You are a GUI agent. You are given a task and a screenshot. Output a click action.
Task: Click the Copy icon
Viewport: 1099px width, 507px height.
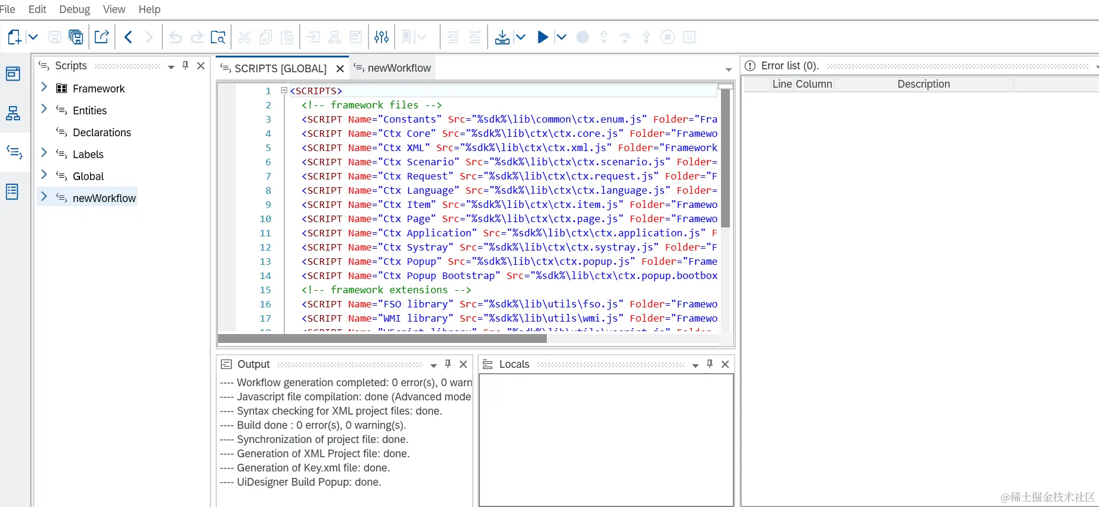click(265, 37)
